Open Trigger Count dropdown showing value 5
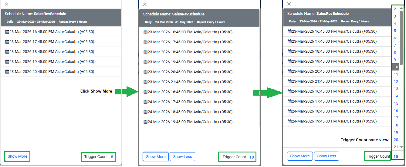 (112, 157)
